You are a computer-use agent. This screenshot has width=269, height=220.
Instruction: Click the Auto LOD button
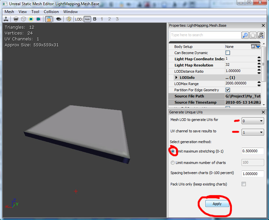tap(87, 19)
